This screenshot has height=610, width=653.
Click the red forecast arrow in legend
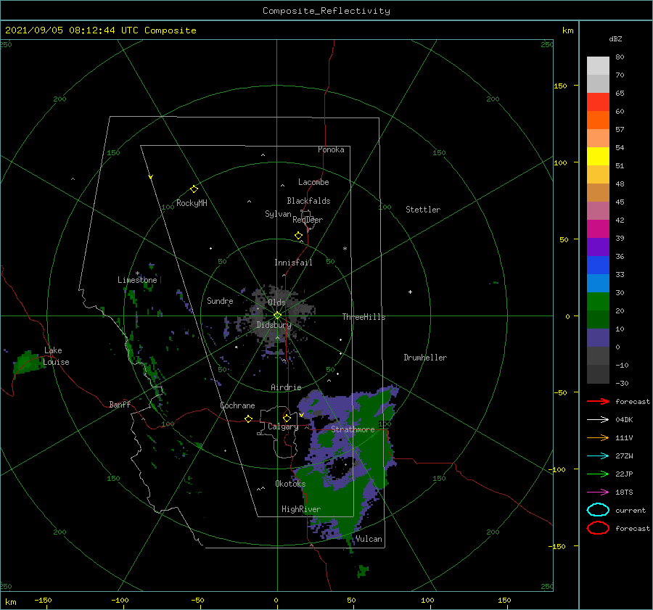(x=598, y=401)
